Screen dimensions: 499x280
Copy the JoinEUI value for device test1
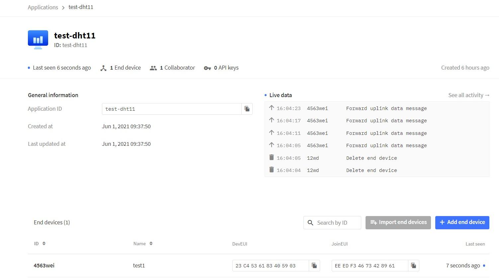[414, 265]
